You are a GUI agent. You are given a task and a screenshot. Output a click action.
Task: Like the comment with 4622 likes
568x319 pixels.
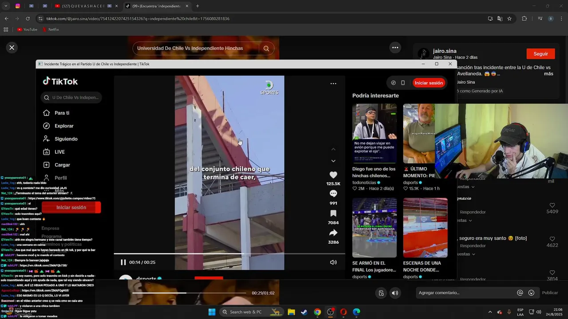click(x=552, y=239)
